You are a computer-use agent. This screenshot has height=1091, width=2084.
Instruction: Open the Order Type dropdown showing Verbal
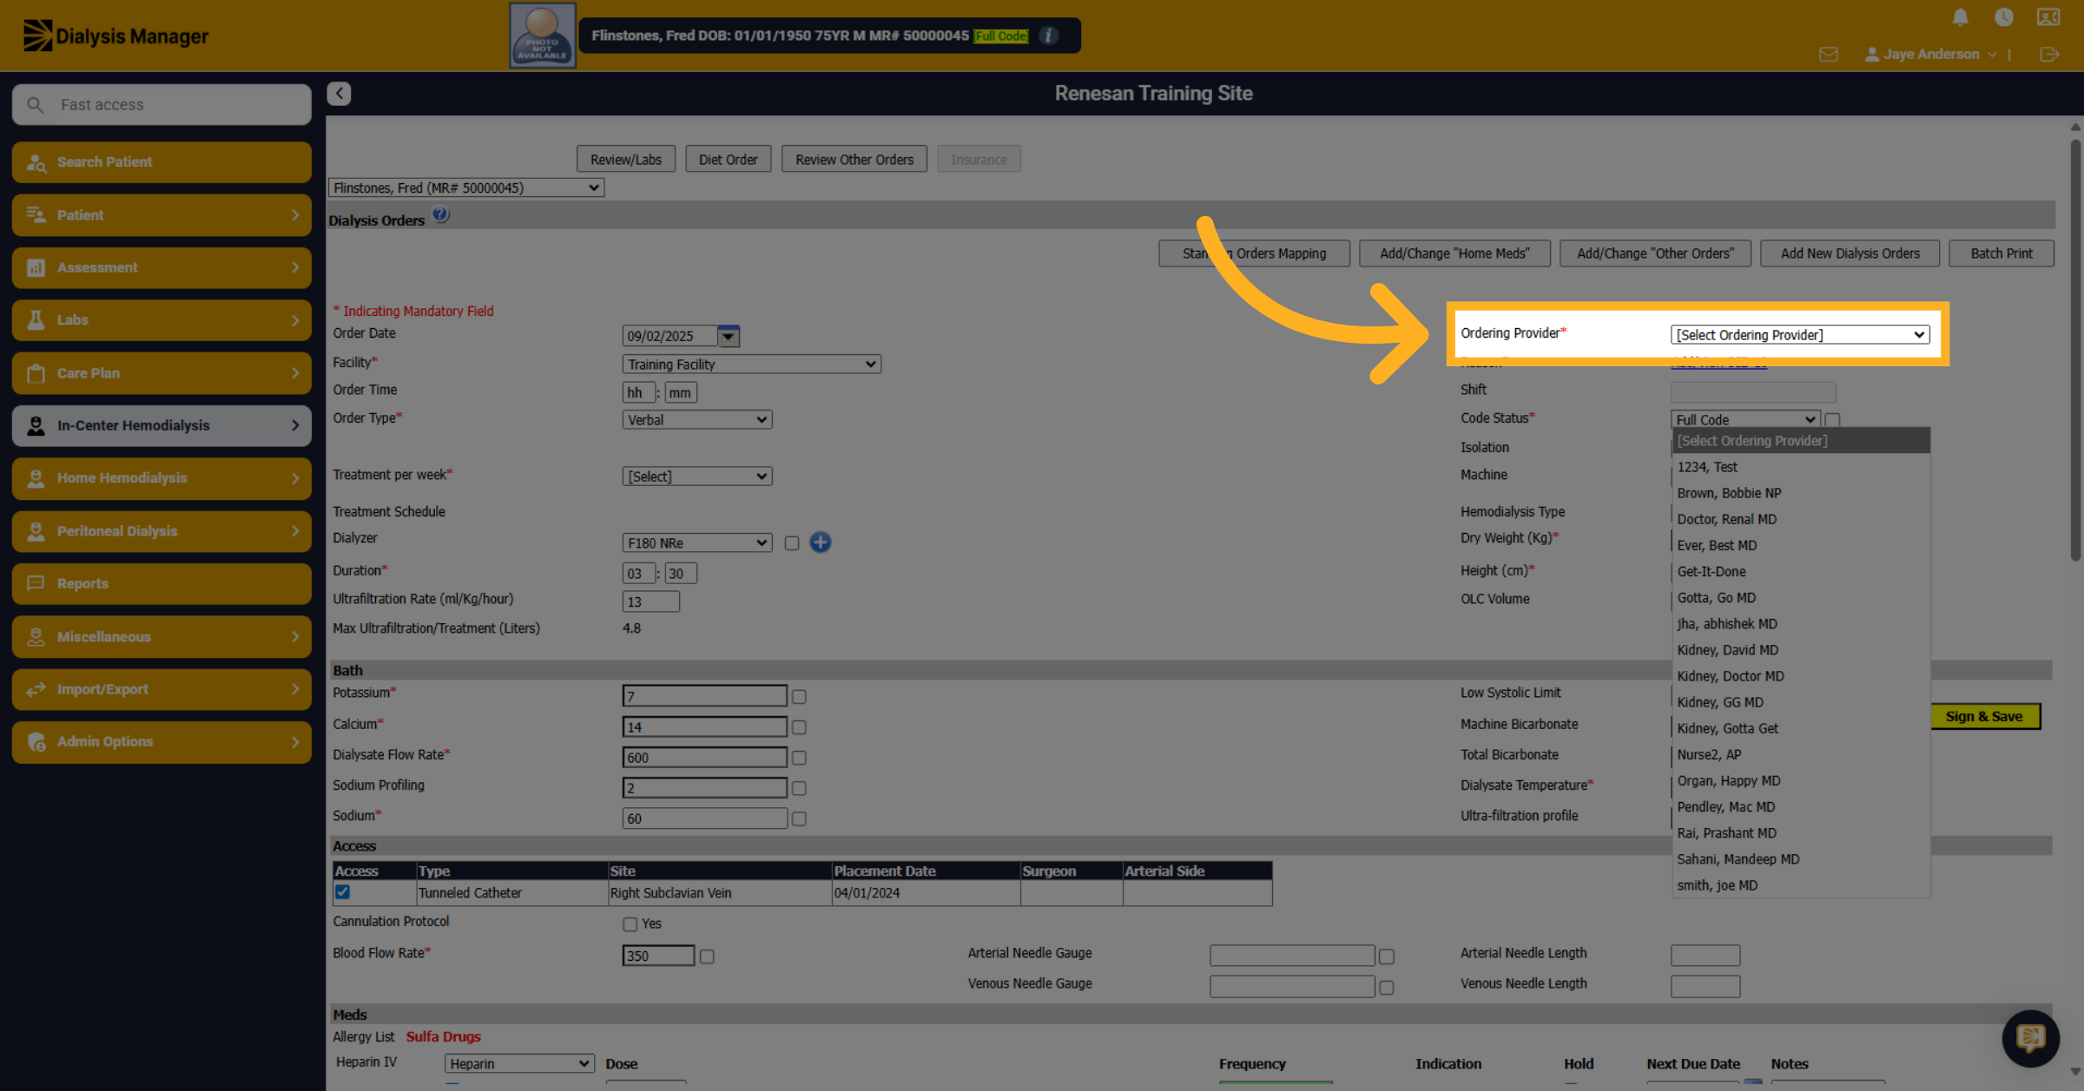(x=696, y=420)
